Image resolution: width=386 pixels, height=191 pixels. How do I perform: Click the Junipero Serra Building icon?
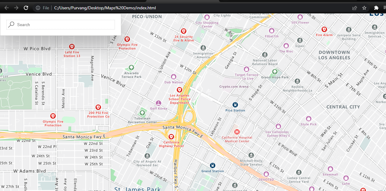(349, 29)
